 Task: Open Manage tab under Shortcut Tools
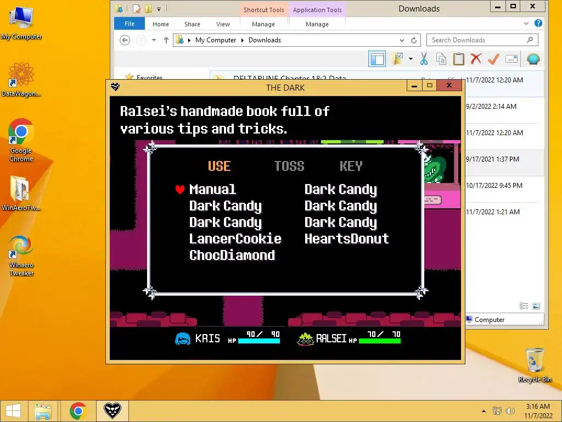tap(263, 24)
